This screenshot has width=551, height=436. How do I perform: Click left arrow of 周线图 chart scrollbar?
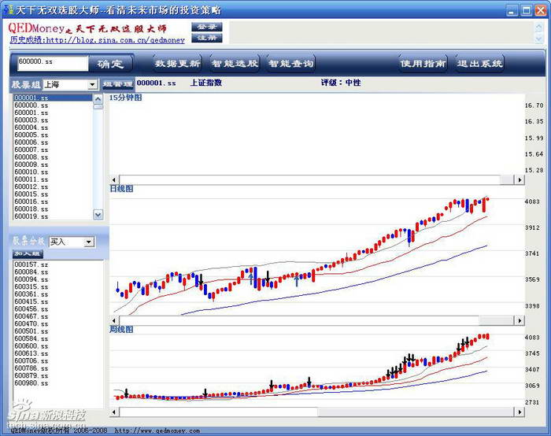click(x=114, y=412)
